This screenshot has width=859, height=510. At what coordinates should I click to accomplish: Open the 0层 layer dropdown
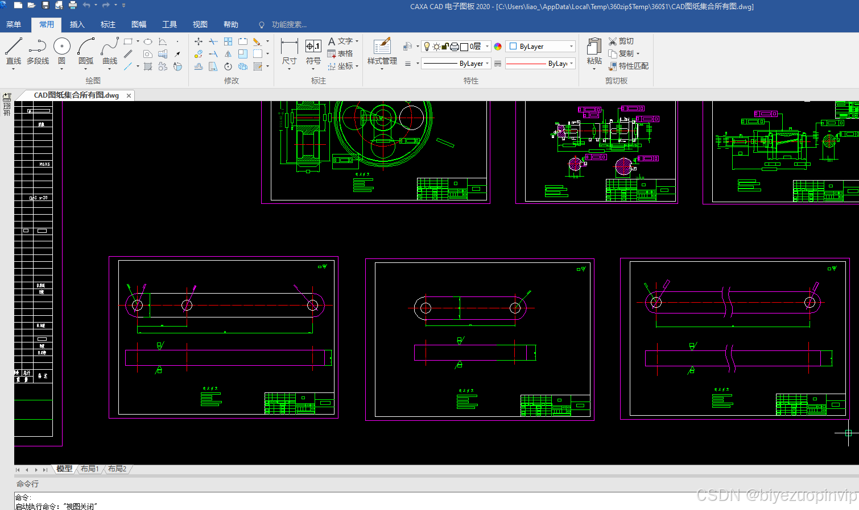point(487,47)
